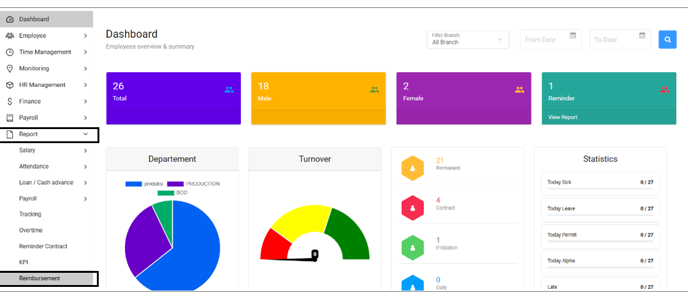Click the To Date input field

click(x=613, y=40)
